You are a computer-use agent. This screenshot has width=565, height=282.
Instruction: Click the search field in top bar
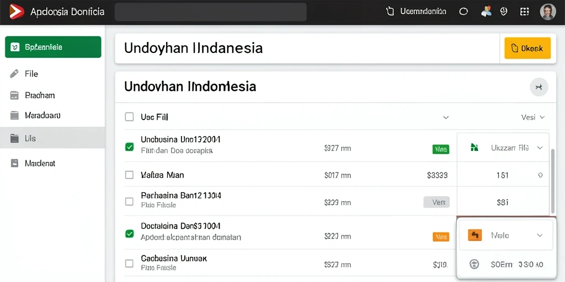click(210, 12)
